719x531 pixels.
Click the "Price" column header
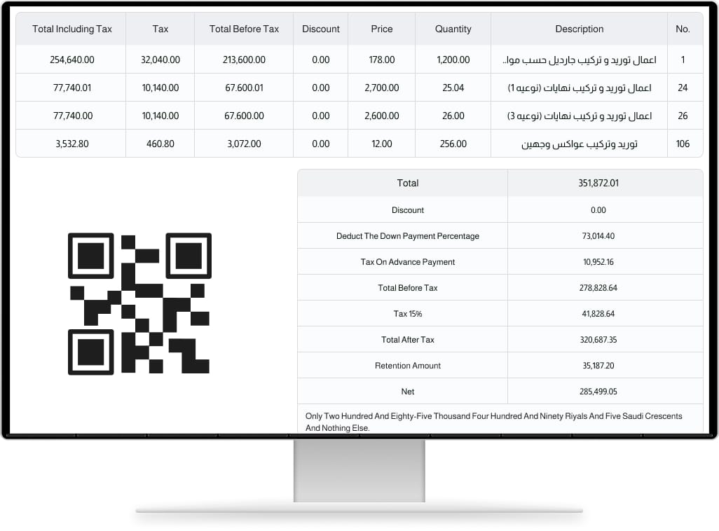pyautogui.click(x=382, y=29)
